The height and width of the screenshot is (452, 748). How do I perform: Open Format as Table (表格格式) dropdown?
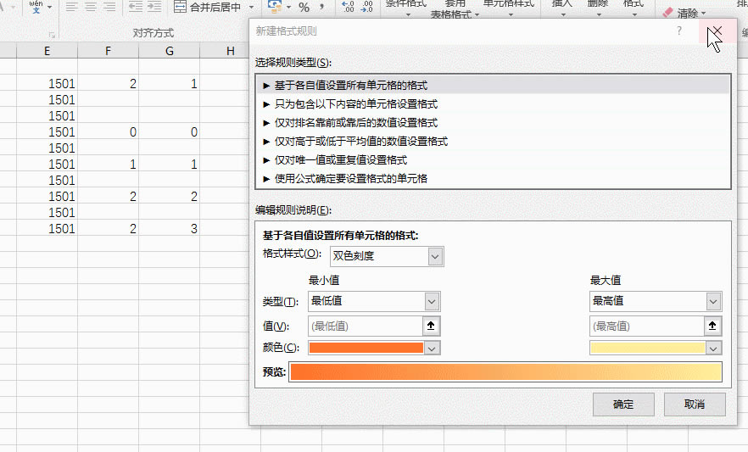(x=455, y=14)
